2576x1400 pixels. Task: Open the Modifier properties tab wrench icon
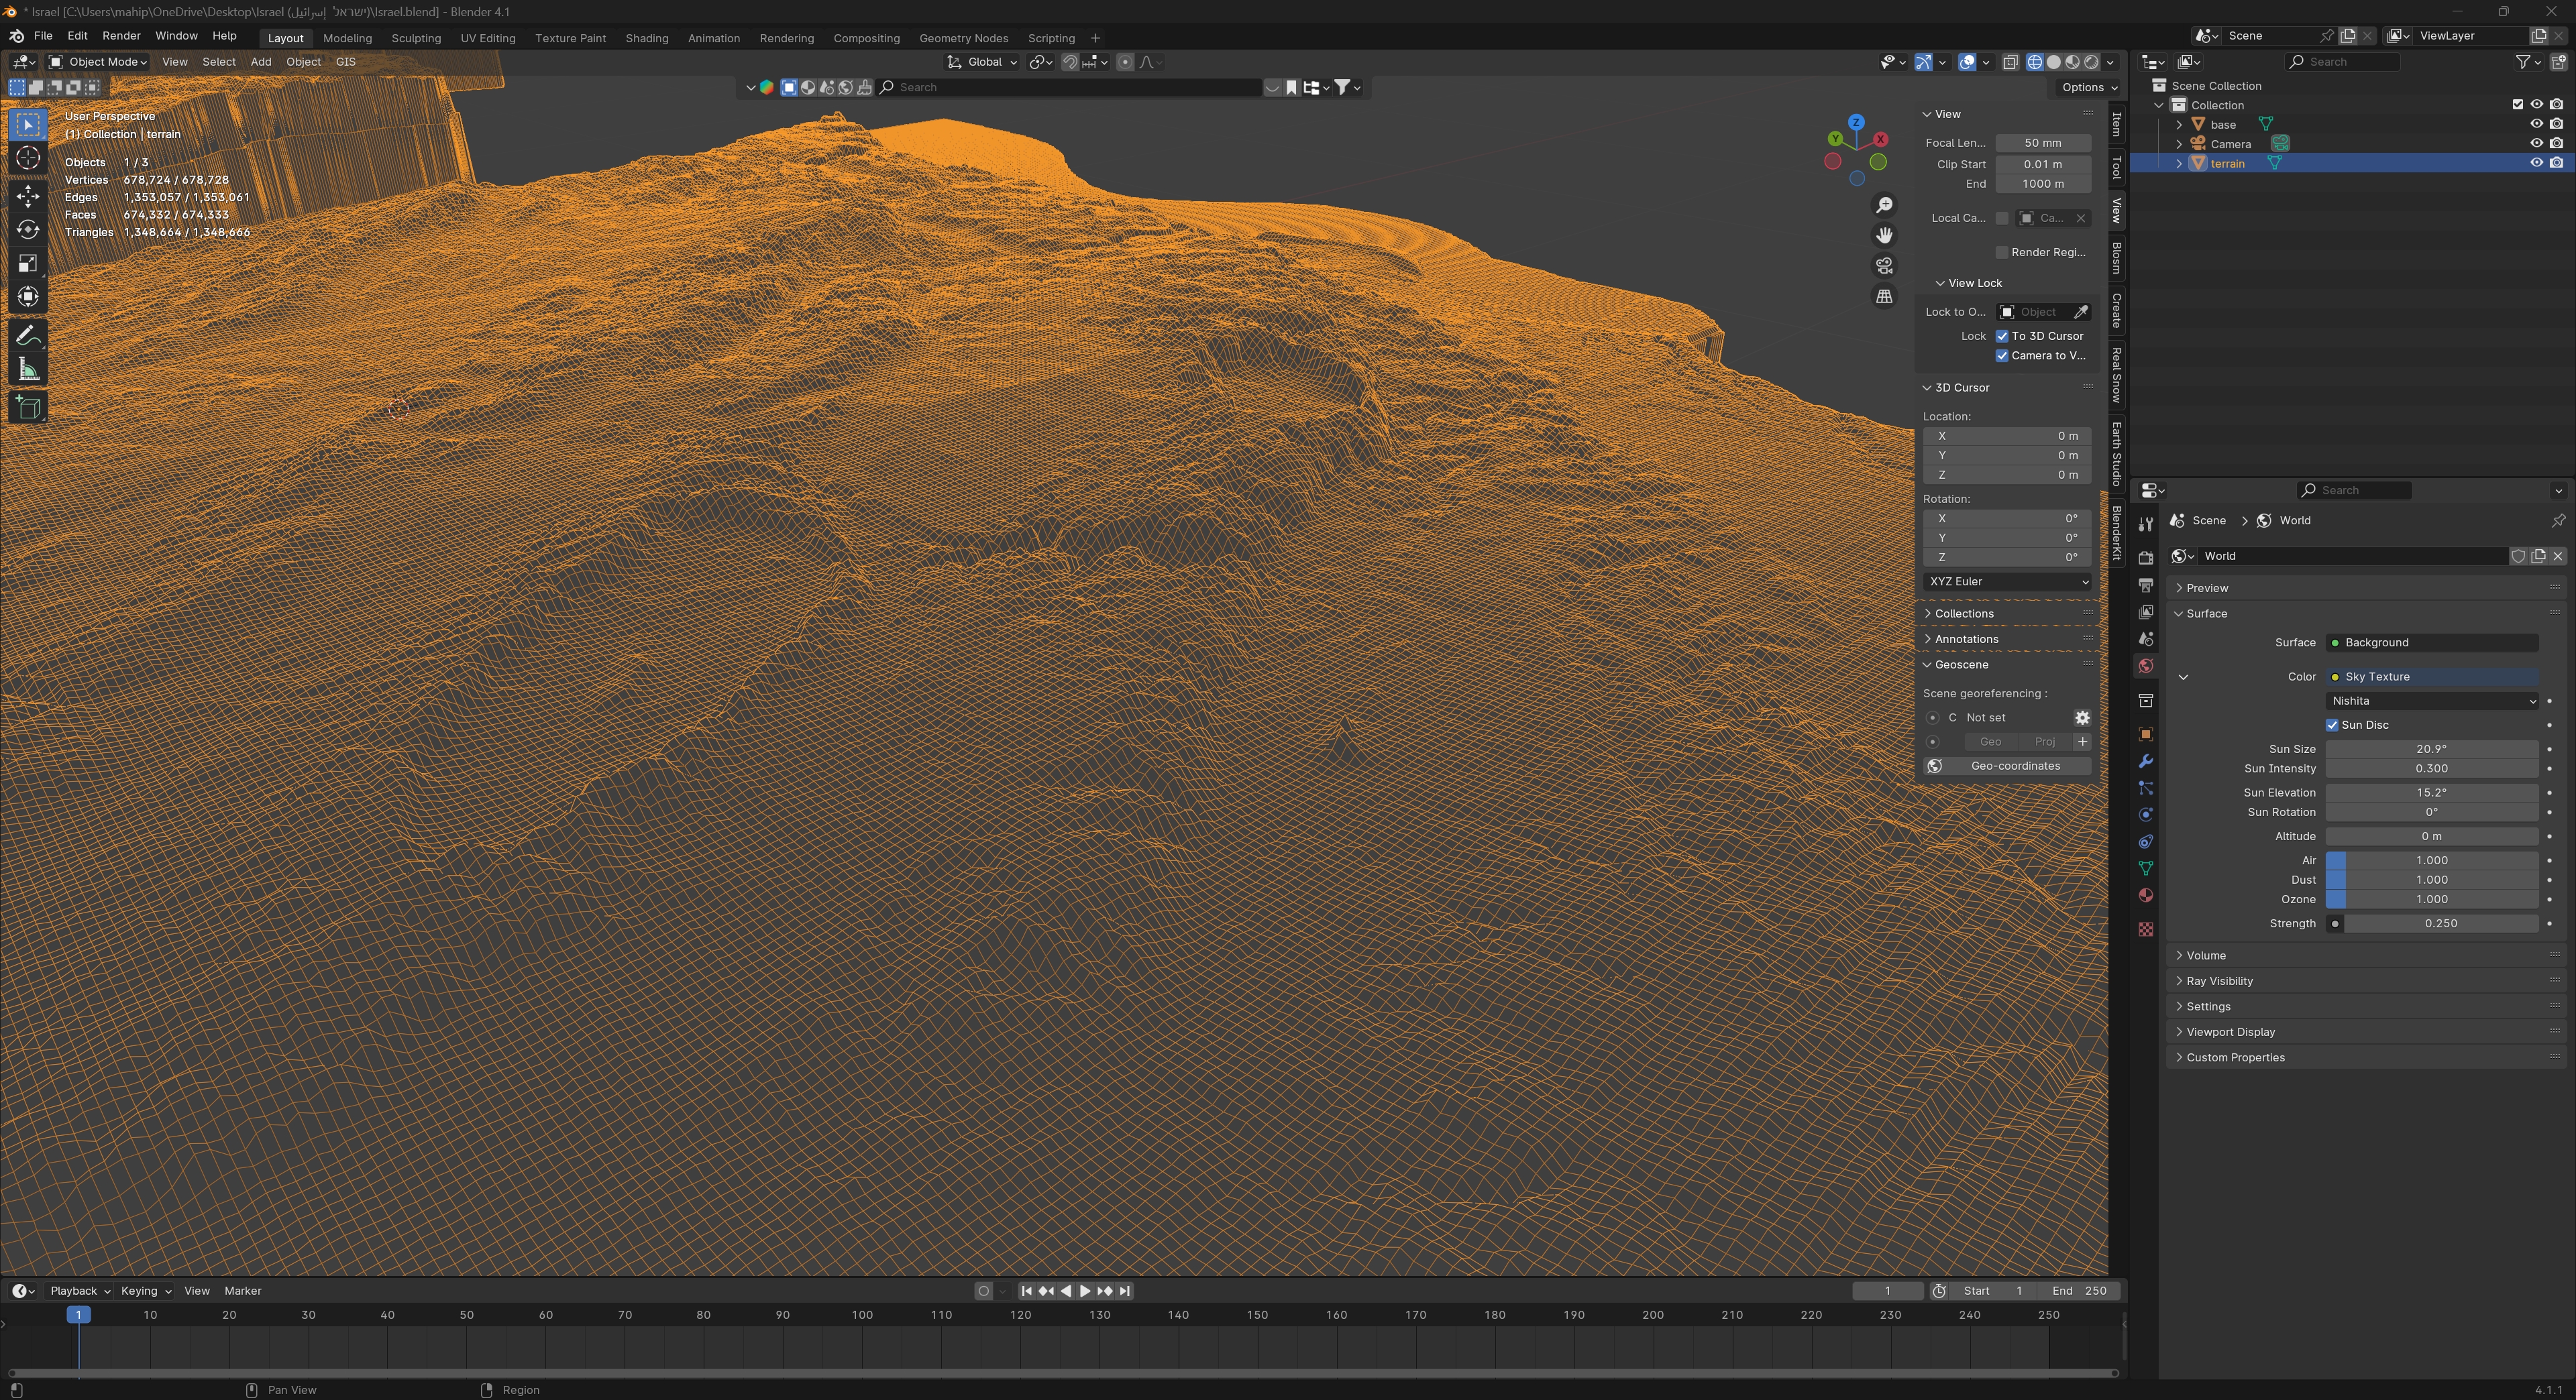click(2145, 762)
